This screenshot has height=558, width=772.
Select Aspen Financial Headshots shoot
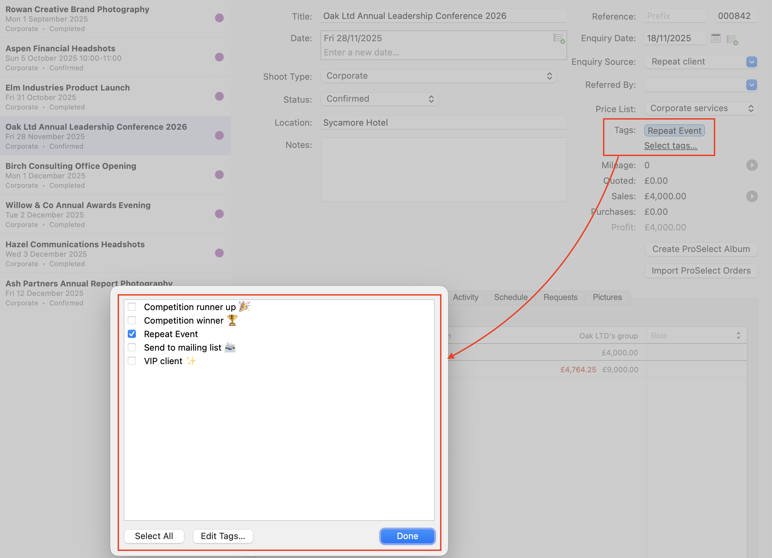pos(115,57)
